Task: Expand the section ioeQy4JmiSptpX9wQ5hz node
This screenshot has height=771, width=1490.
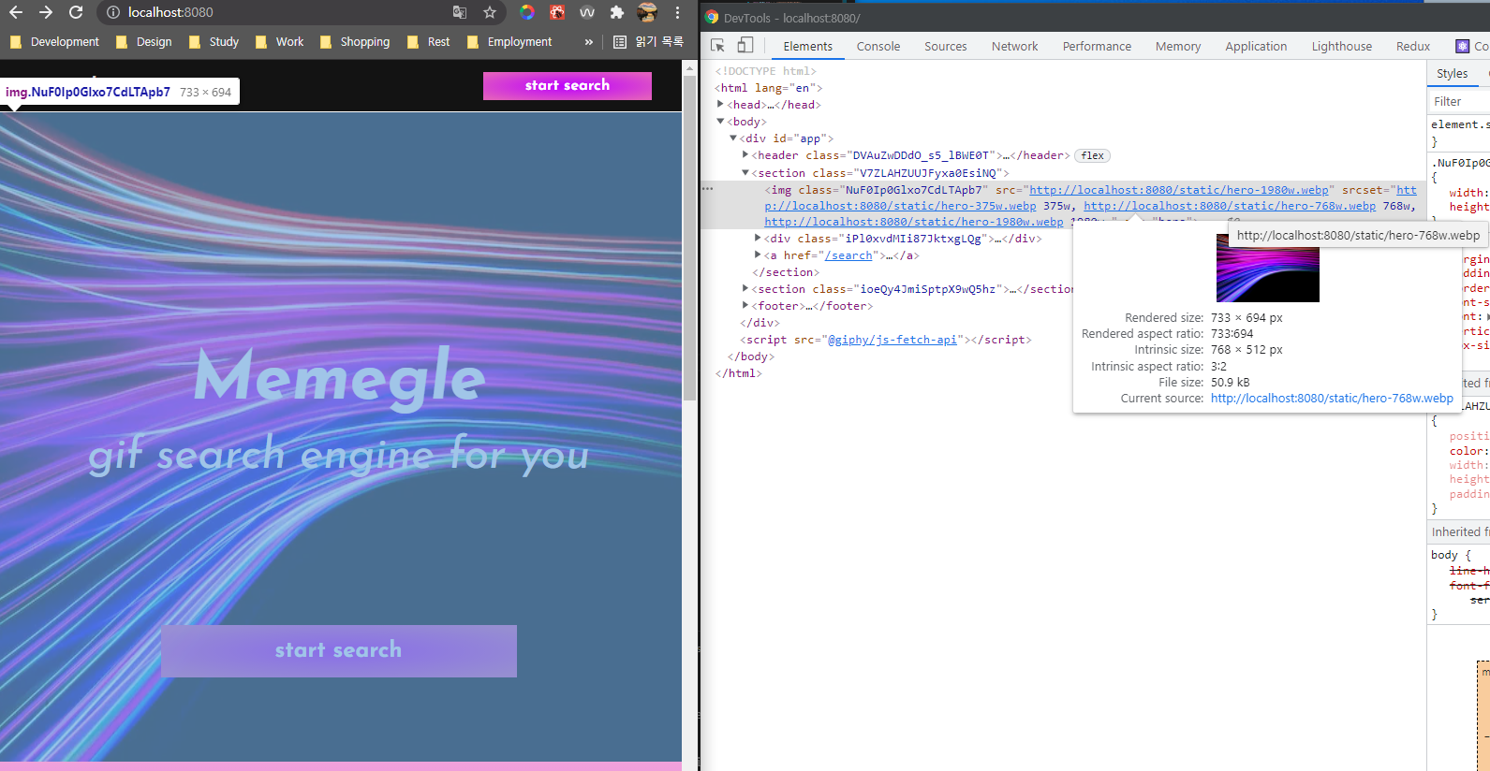Action: (x=745, y=288)
